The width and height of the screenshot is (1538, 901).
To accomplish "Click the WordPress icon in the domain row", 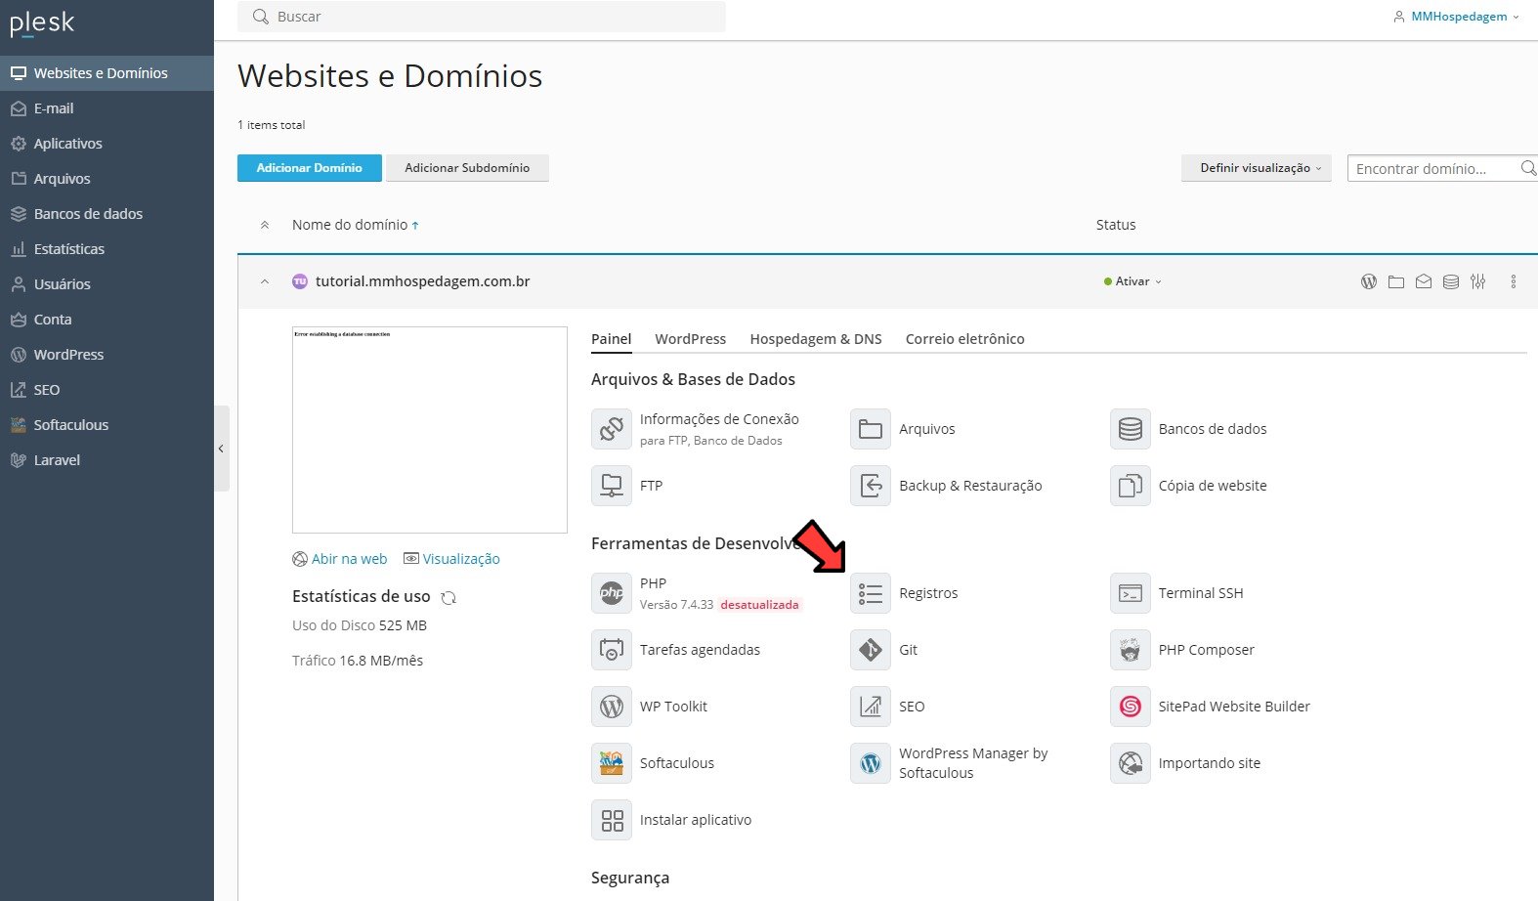I will point(1369,281).
